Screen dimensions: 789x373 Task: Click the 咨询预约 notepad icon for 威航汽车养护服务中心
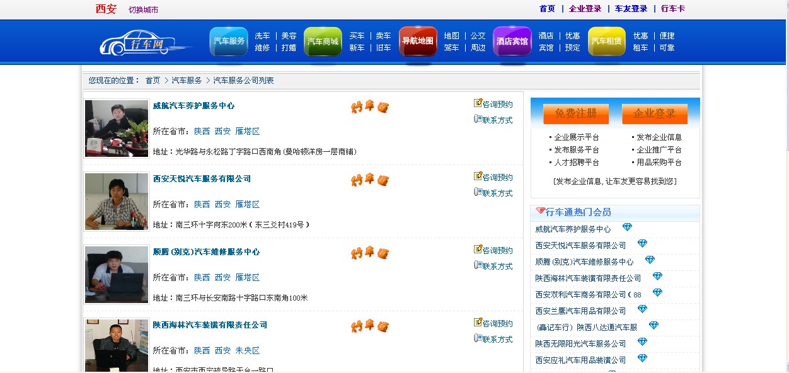pos(478,103)
